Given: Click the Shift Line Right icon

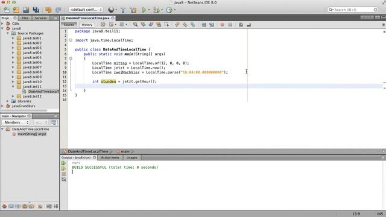Looking at the screenshot, I should pyautogui.click(x=212, y=25).
